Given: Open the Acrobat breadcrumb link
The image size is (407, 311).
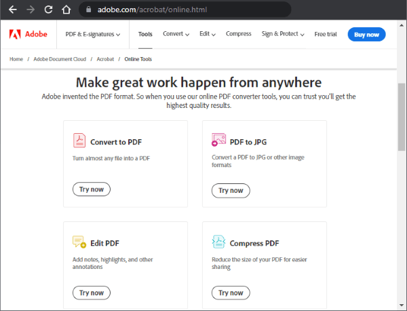Looking at the screenshot, I should click(105, 59).
